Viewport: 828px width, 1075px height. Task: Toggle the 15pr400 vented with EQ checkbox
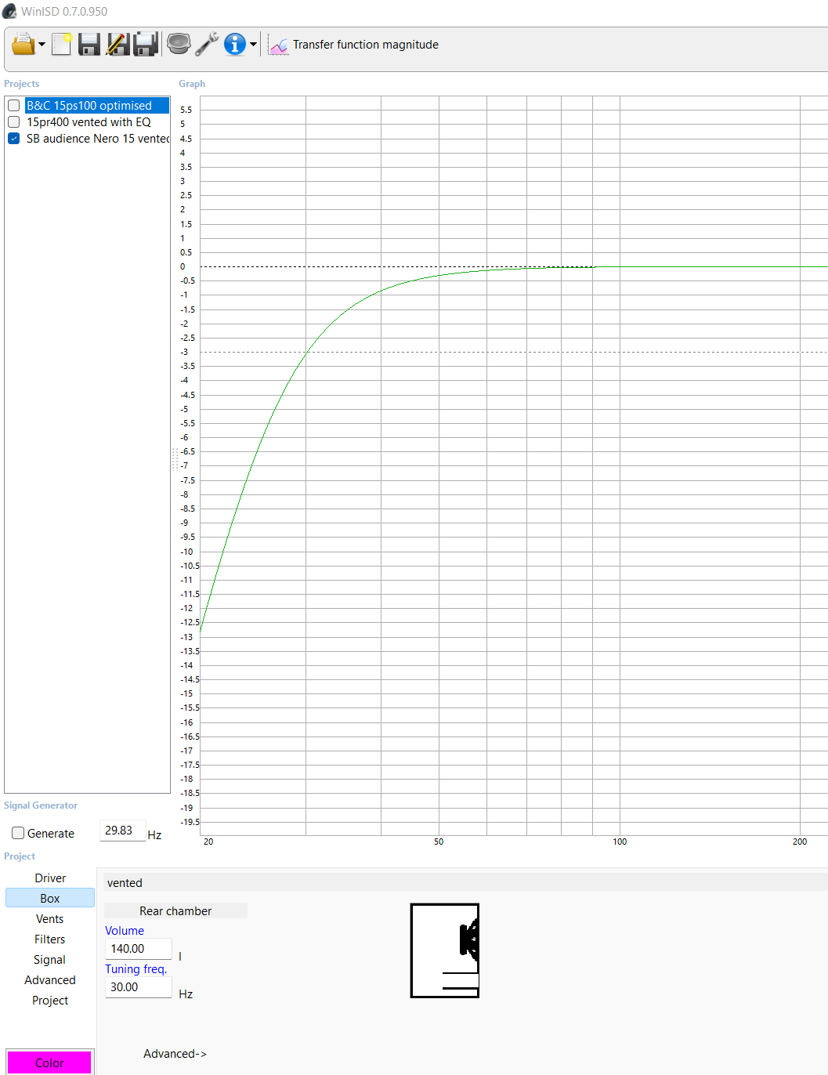click(x=14, y=122)
